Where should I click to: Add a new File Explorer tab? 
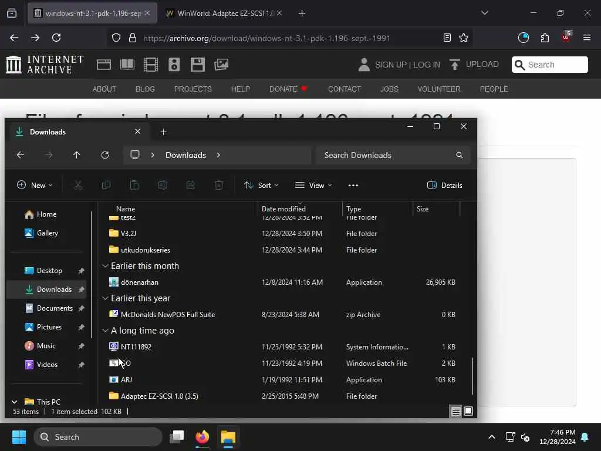[163, 132]
